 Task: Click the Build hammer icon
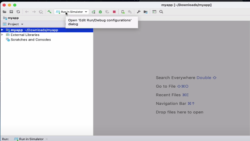(49, 12)
